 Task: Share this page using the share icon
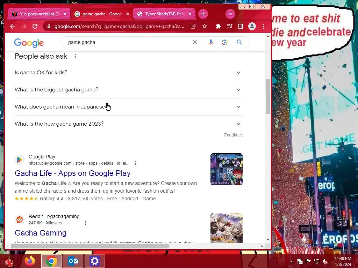pos(193,26)
